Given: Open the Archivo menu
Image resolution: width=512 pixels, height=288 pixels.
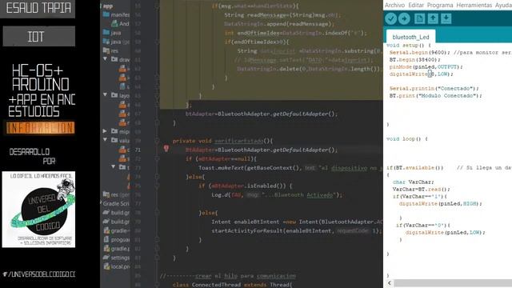Looking at the screenshot, I should [394, 6].
